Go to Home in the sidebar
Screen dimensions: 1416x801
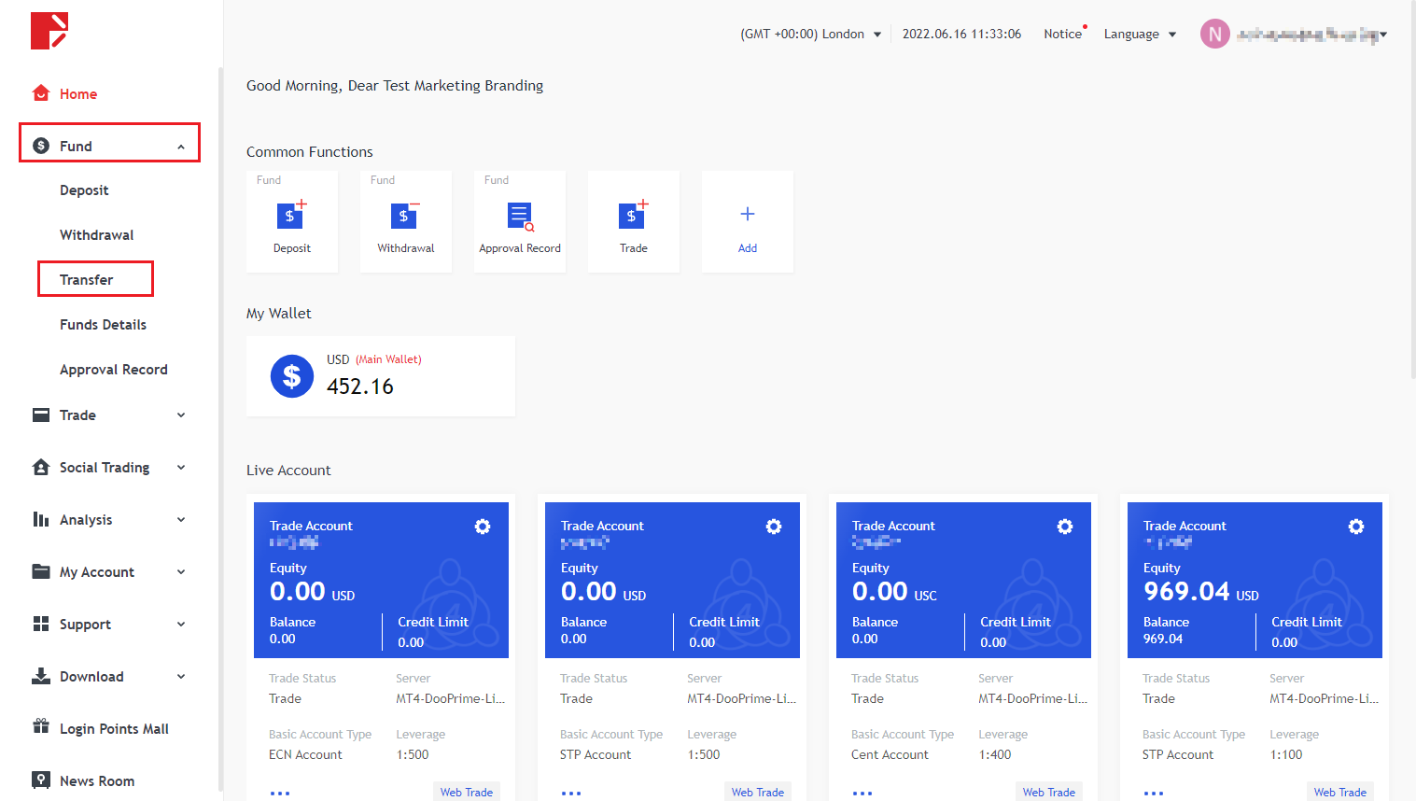78,94
